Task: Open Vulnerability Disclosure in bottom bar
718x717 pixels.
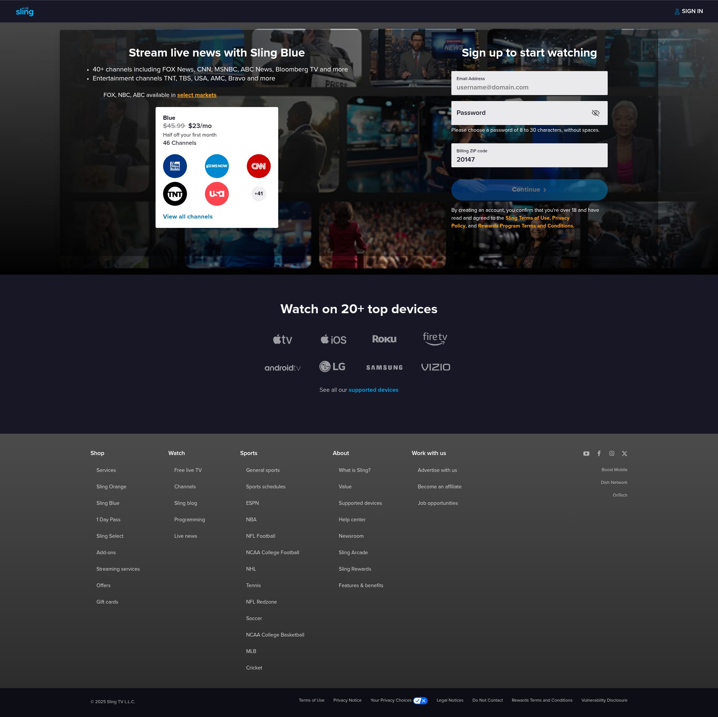Action: point(604,700)
